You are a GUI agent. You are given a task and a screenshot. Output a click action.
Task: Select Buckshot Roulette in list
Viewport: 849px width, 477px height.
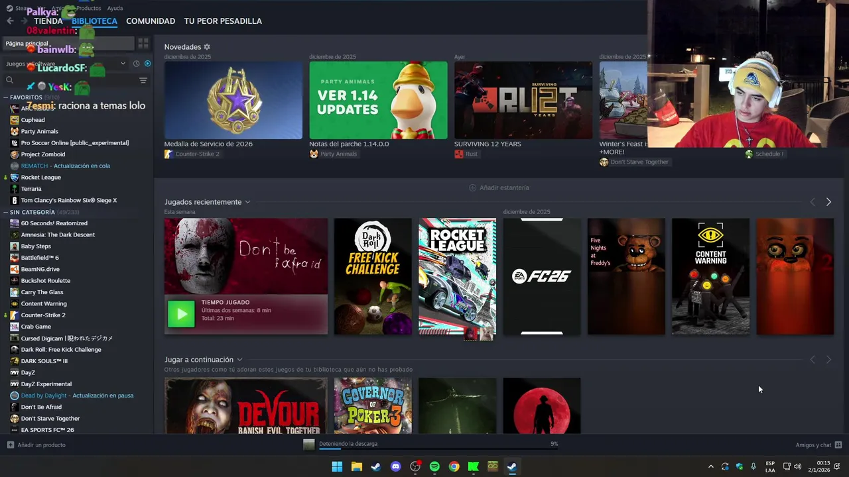[x=46, y=281]
